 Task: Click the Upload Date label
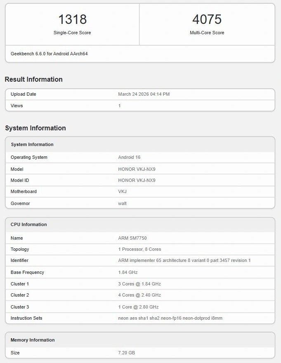click(24, 94)
